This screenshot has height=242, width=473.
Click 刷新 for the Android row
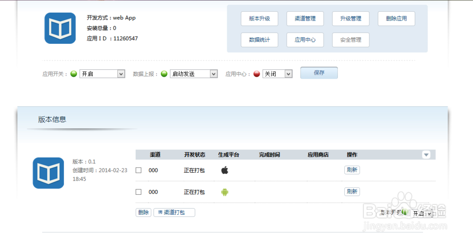[352, 192]
